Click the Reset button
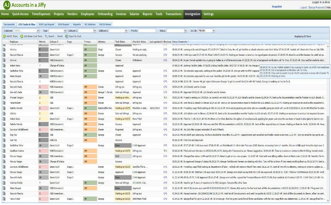 pyautogui.click(x=60, y=36)
